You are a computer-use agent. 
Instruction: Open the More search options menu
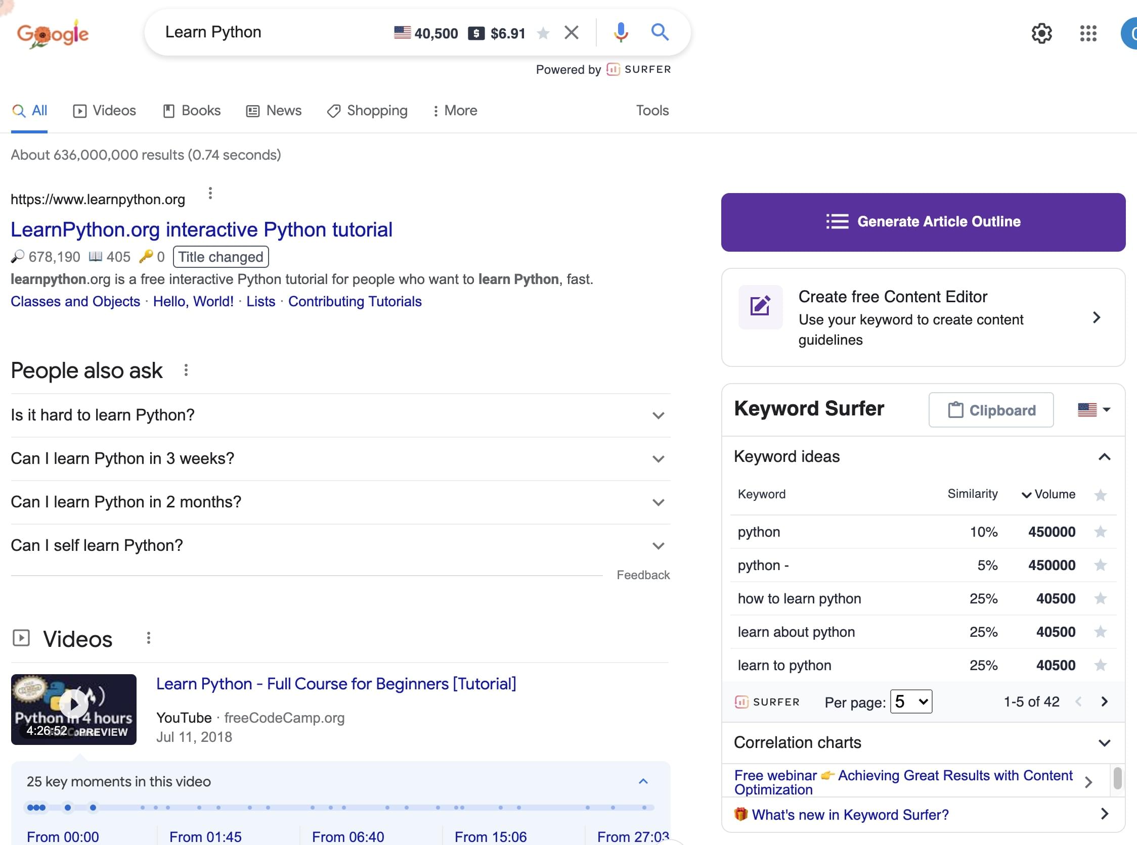(455, 111)
